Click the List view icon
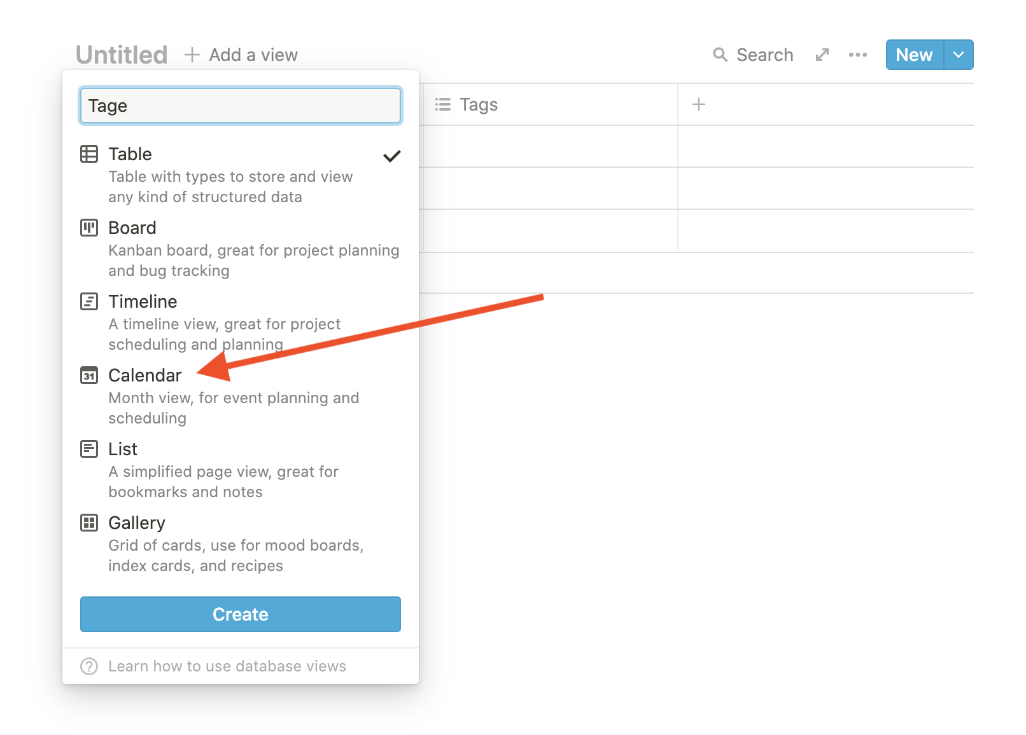This screenshot has height=735, width=1026. tap(89, 449)
